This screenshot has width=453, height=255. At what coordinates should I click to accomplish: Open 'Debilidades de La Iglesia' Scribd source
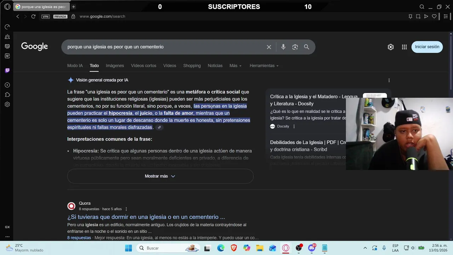308,146
